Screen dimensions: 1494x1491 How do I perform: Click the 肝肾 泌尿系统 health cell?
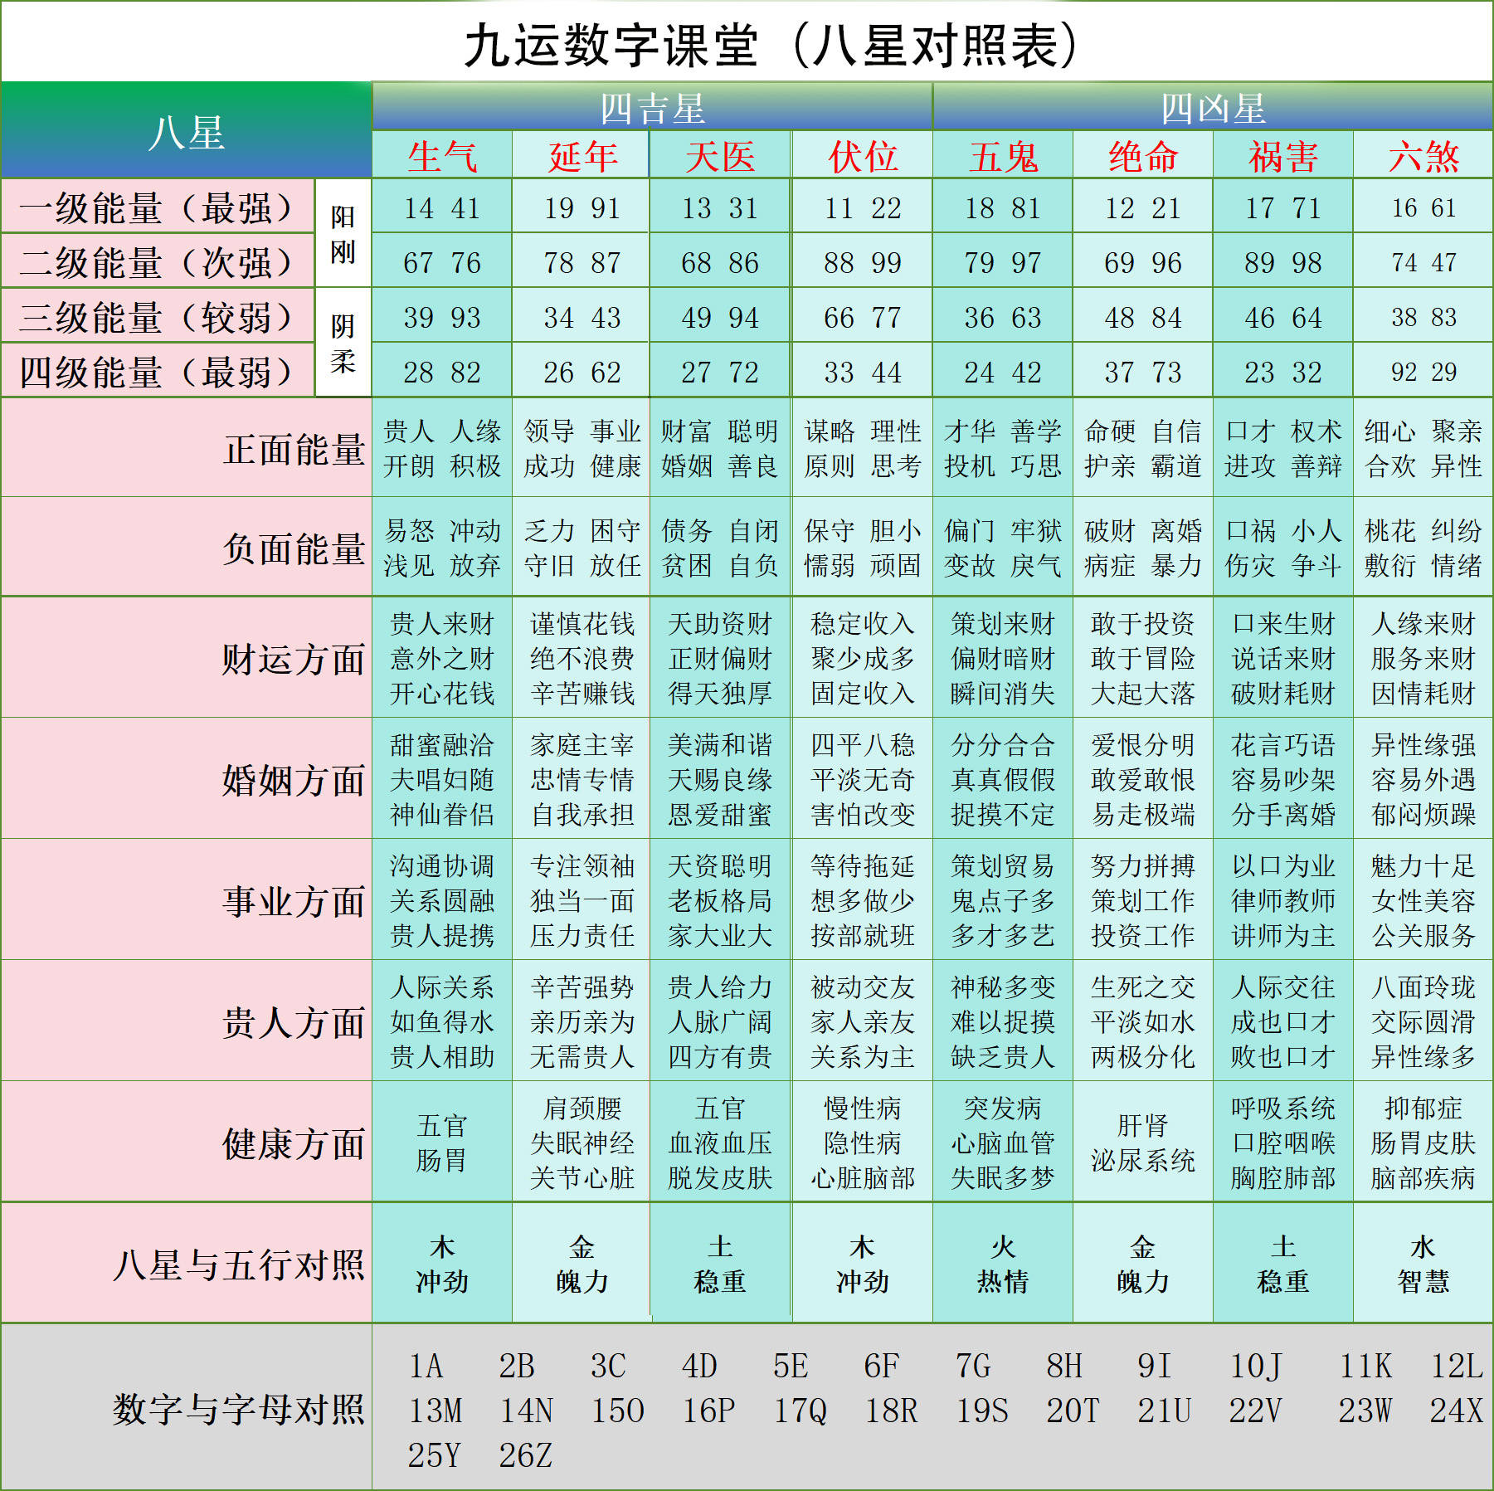[1143, 1142]
